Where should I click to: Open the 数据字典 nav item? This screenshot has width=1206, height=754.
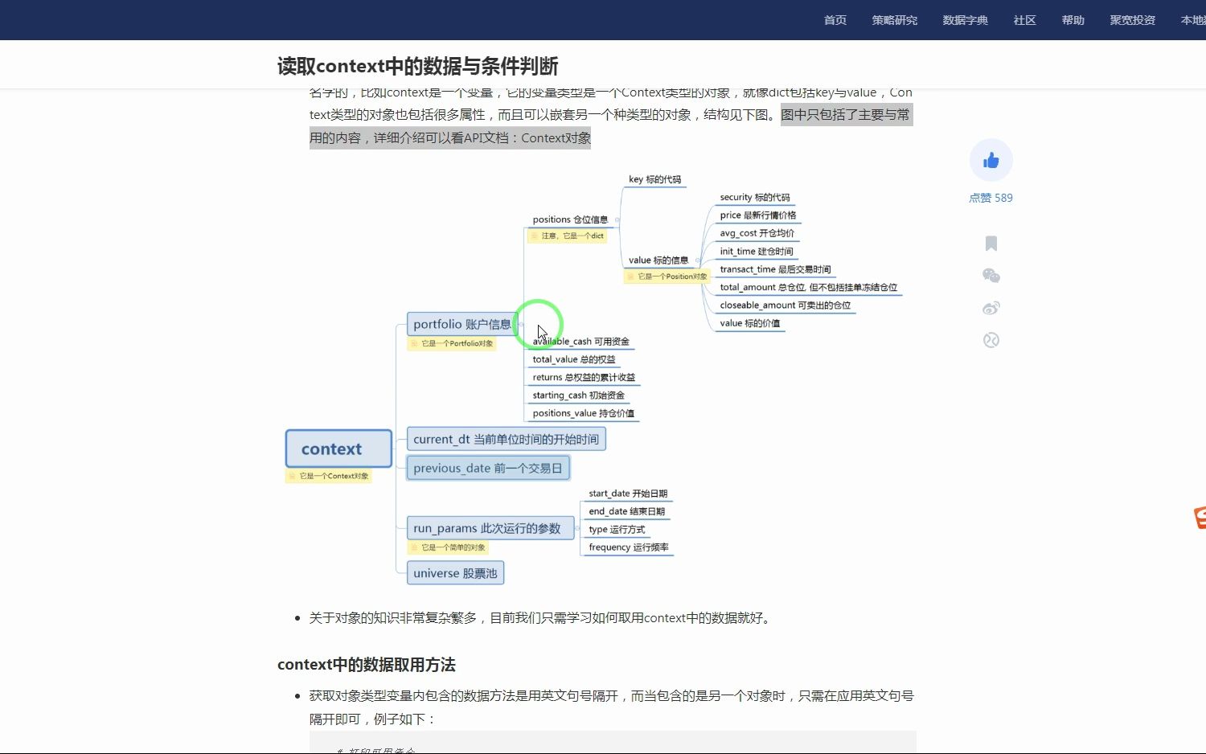966,20
